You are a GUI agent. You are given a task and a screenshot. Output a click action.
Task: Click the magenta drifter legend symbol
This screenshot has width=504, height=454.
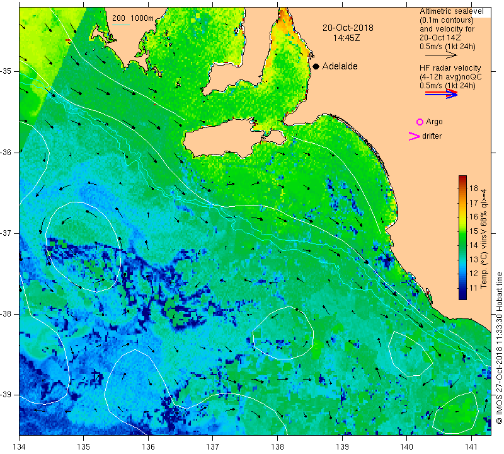point(415,136)
